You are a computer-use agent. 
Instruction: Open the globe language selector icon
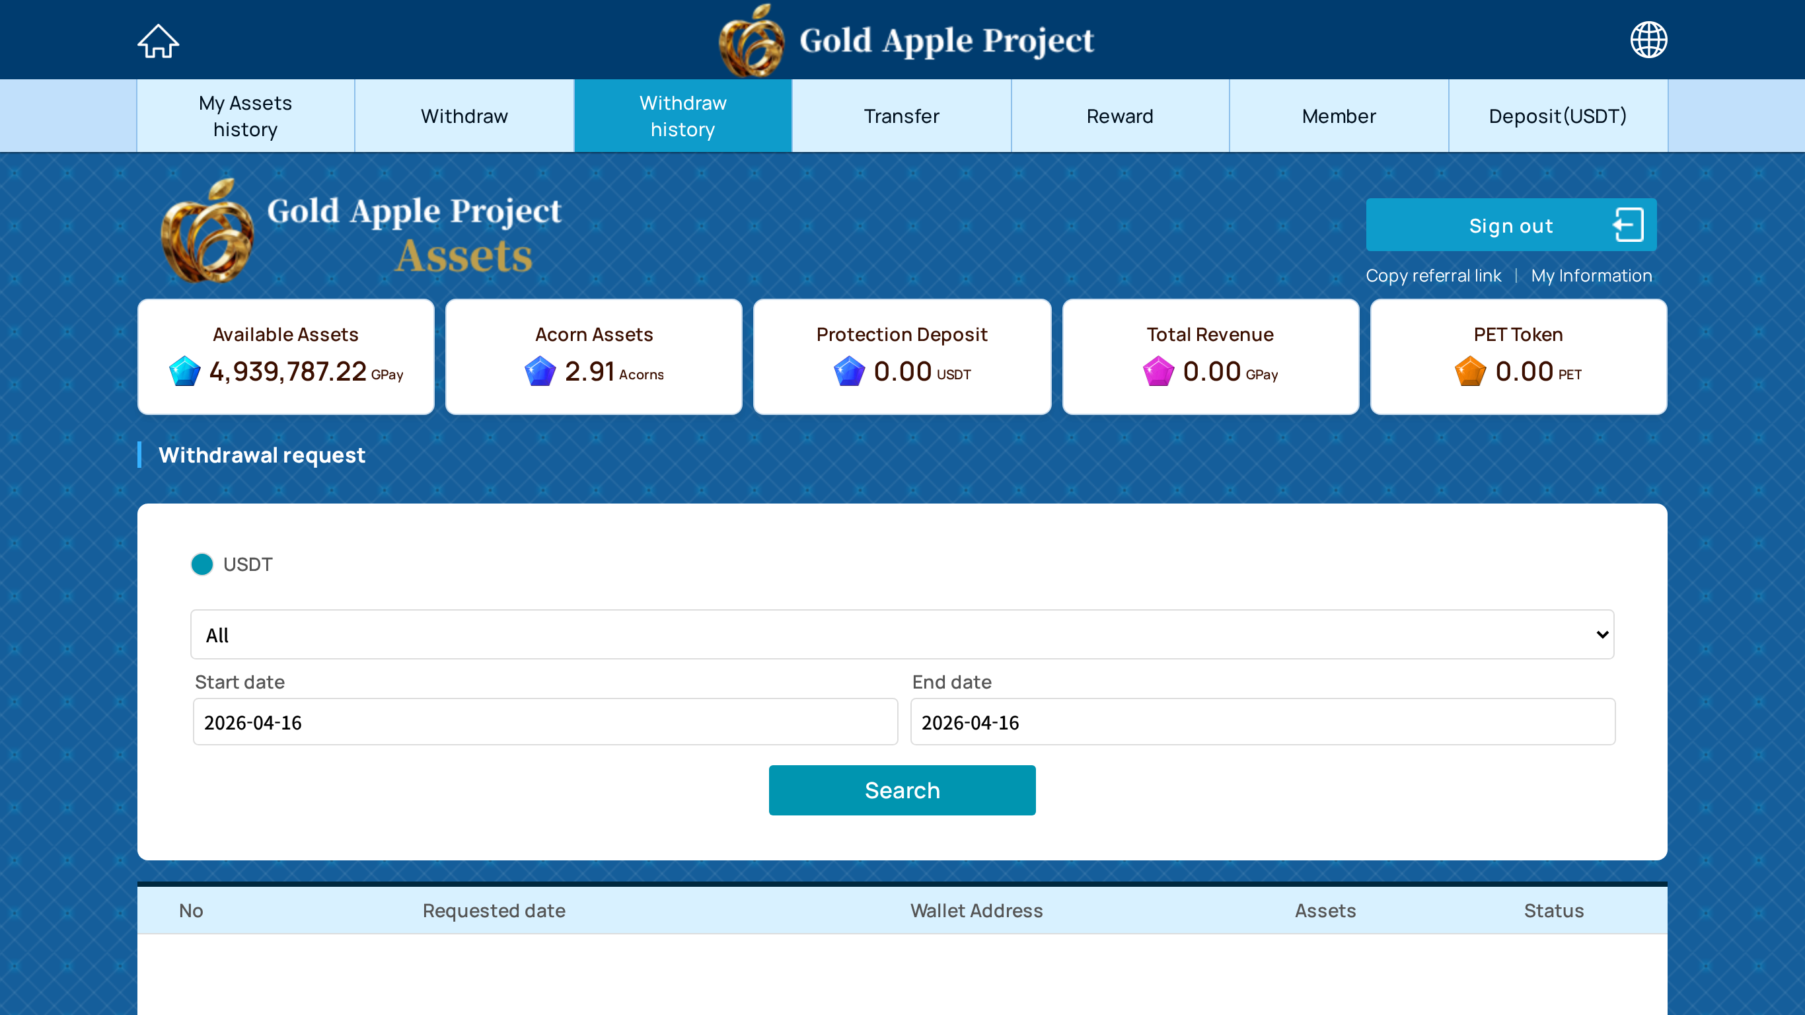1648,40
